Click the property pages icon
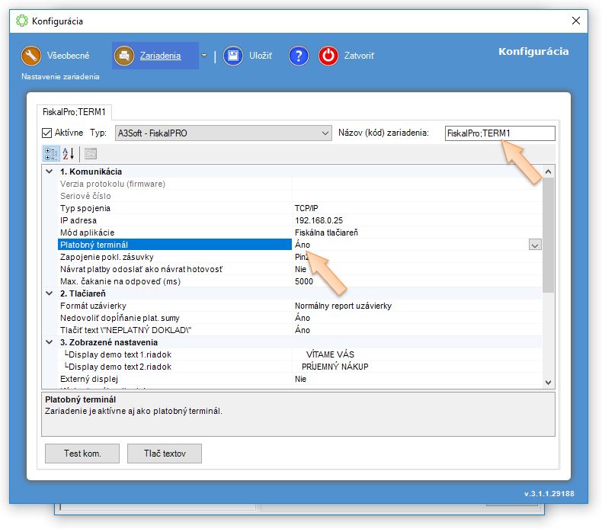The image size is (602, 529). point(90,153)
